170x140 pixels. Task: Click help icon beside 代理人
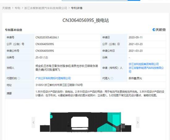point(112,78)
